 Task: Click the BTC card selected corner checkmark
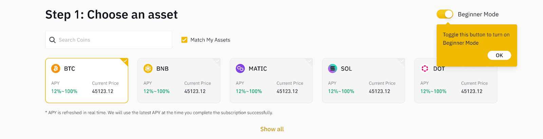[125, 61]
